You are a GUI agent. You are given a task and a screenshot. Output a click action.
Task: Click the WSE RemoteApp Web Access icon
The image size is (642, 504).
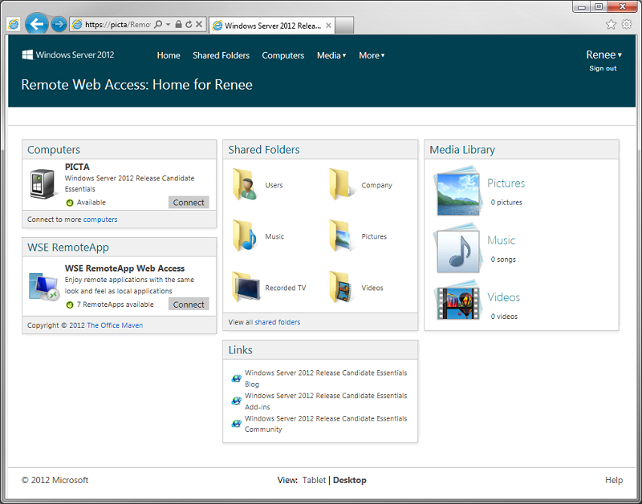(x=44, y=286)
